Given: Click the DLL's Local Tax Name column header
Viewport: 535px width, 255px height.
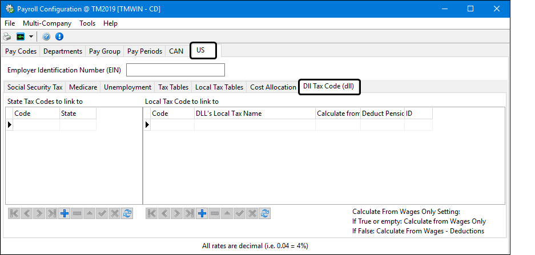Looking at the screenshot, I should (x=255, y=114).
